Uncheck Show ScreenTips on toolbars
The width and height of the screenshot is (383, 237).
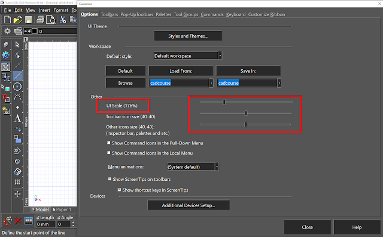pos(110,179)
